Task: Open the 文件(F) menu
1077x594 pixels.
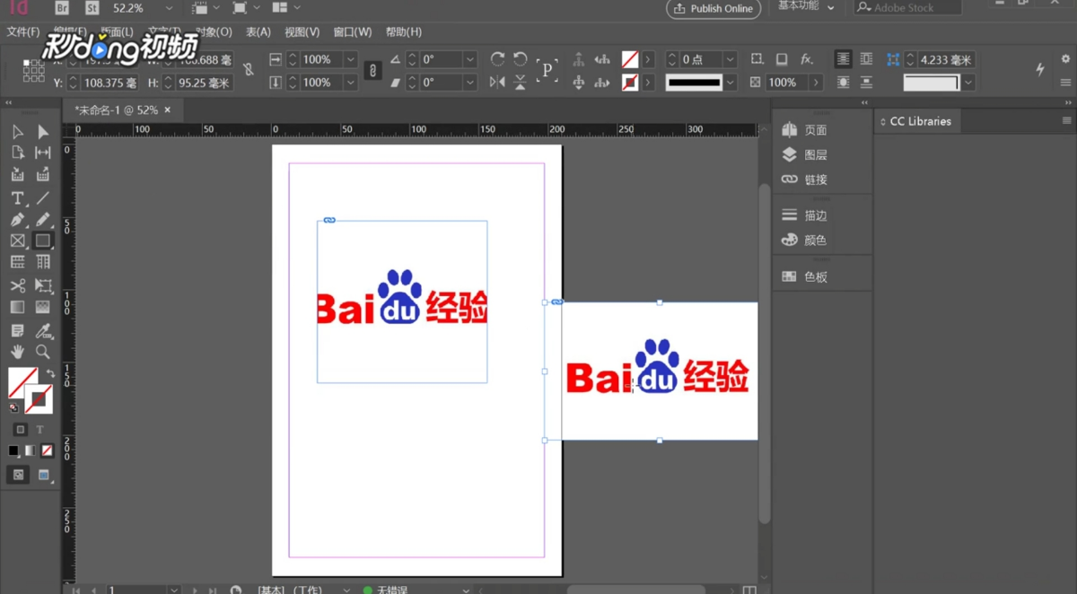Action: click(23, 31)
